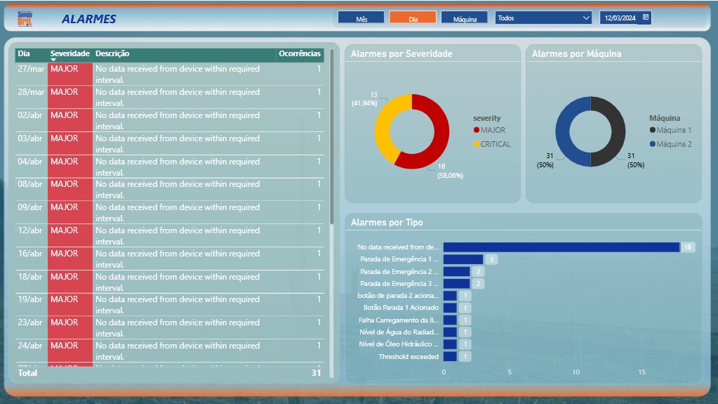Click the dropdown chevron arrow next to Todos
Viewport: 718px width, 404px height.
585,18
